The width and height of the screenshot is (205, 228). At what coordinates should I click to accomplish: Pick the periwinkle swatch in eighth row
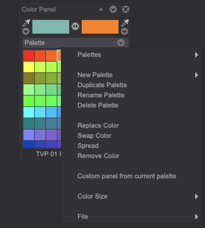[29, 135]
